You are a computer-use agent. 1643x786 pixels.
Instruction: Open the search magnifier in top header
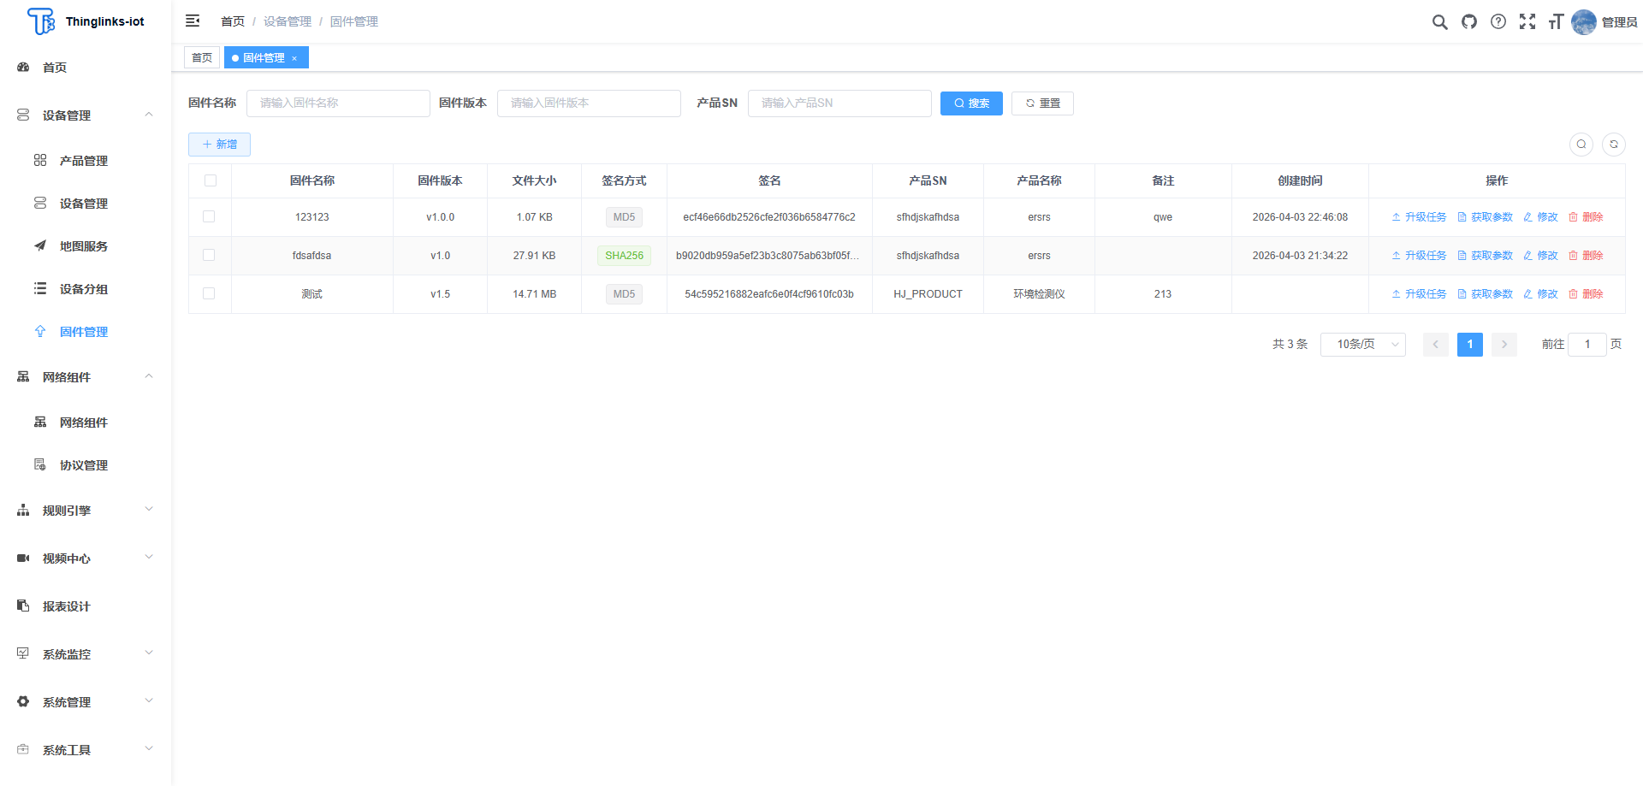[x=1439, y=22]
